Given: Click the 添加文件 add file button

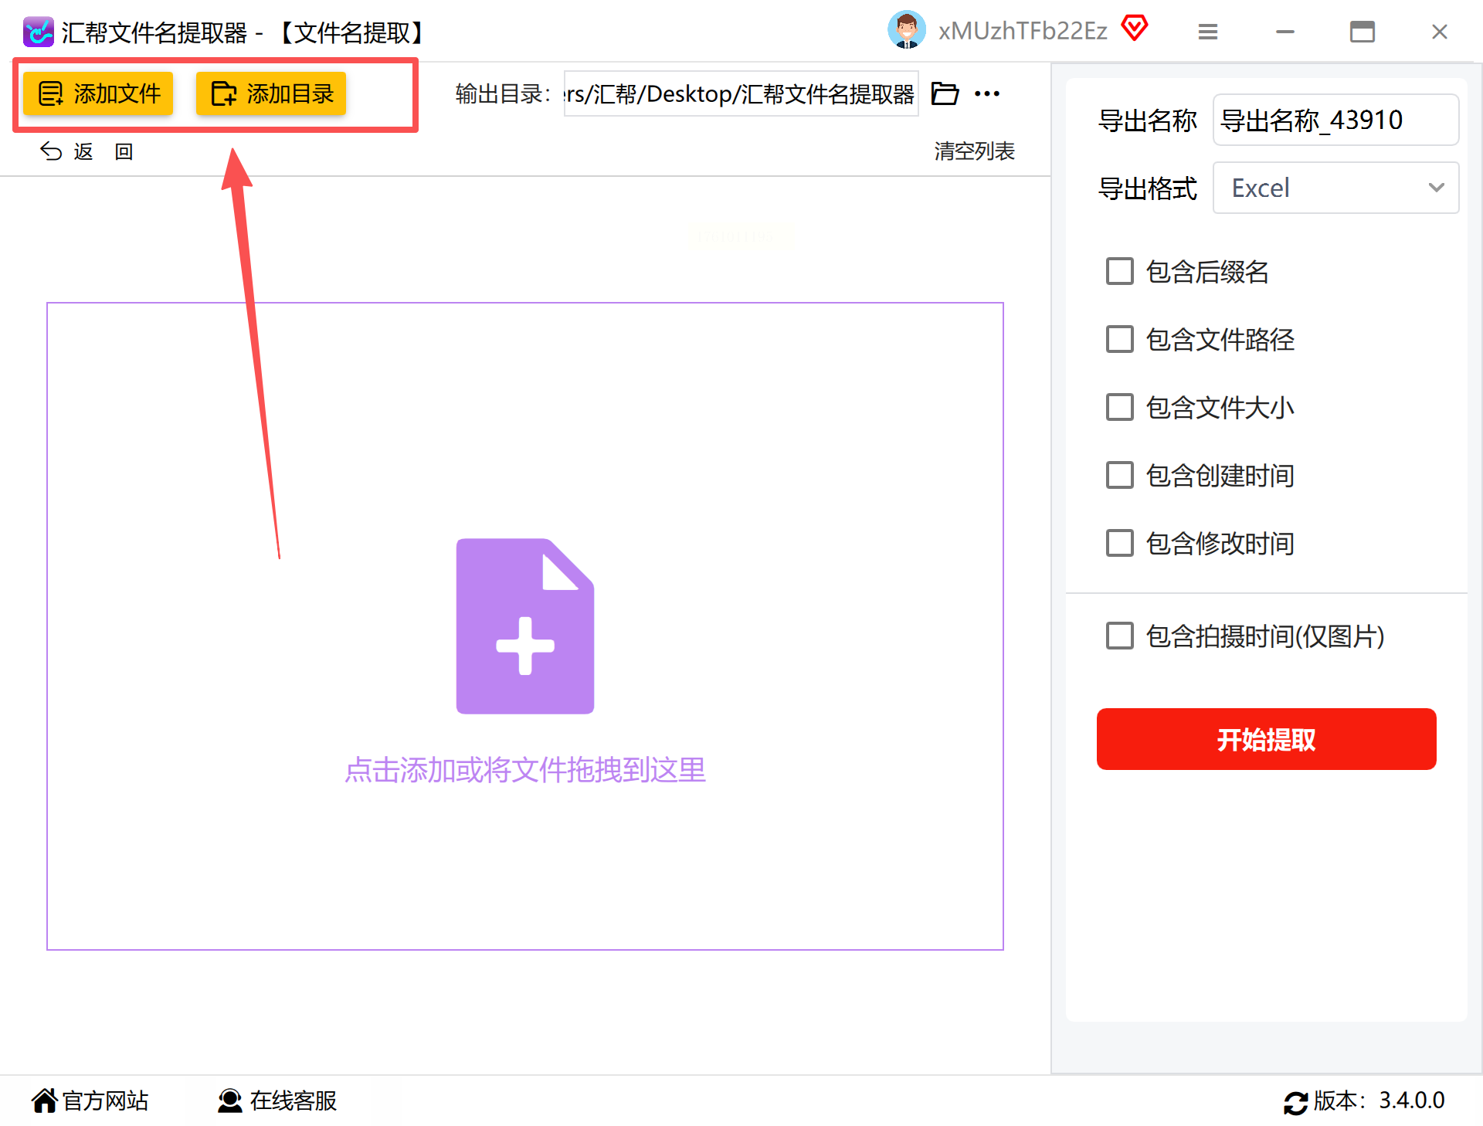Looking at the screenshot, I should [98, 93].
